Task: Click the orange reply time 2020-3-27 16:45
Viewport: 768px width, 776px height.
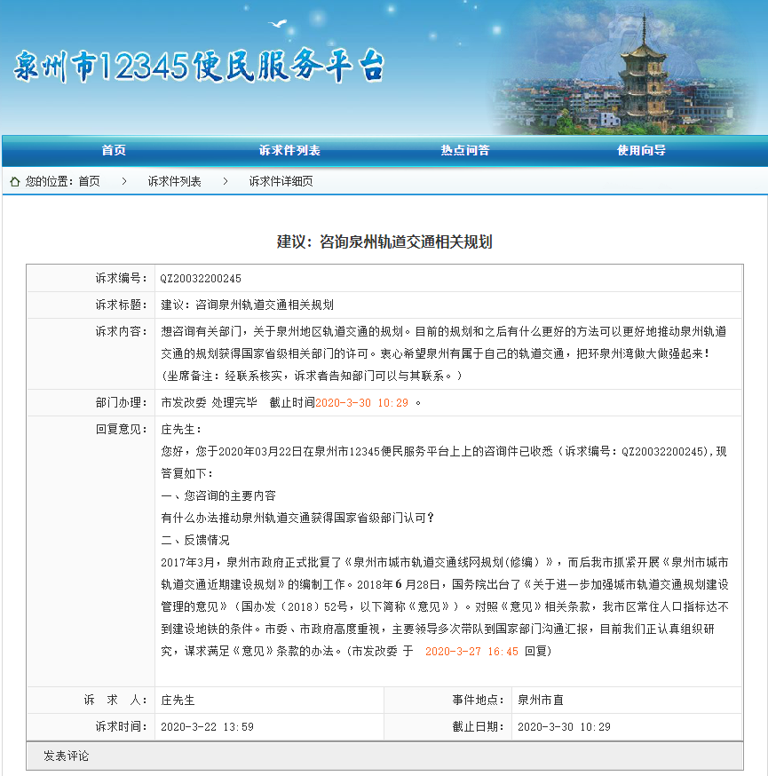Action: coord(471,651)
